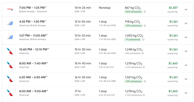Click the info icon beside -10% emissions

point(145,81)
